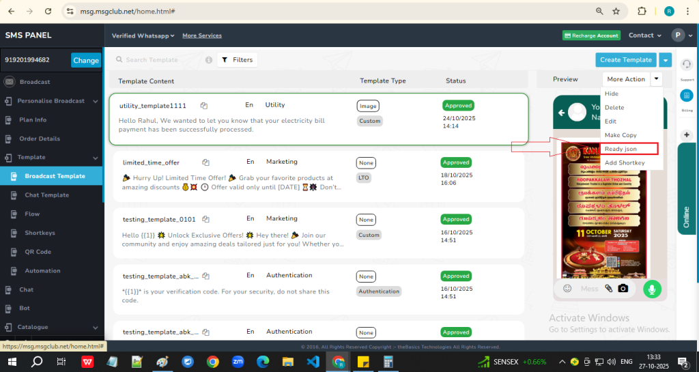Select Ready json from More Action menu
Viewport: 699px width, 372px height.
[620, 149]
